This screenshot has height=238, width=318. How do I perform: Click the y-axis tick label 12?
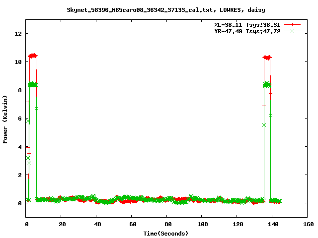[x=18, y=34]
